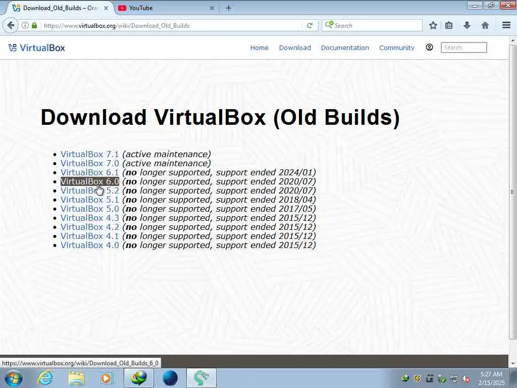517x388 pixels.
Task: Open the VirtualBox 7.0 builds link
Action: (89, 163)
